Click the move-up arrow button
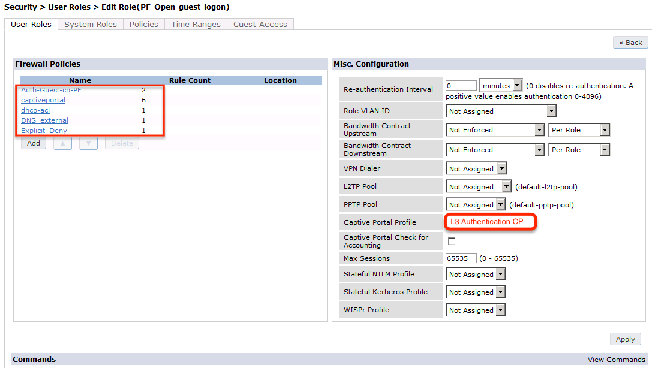The width and height of the screenshot is (652, 368). pyautogui.click(x=62, y=143)
